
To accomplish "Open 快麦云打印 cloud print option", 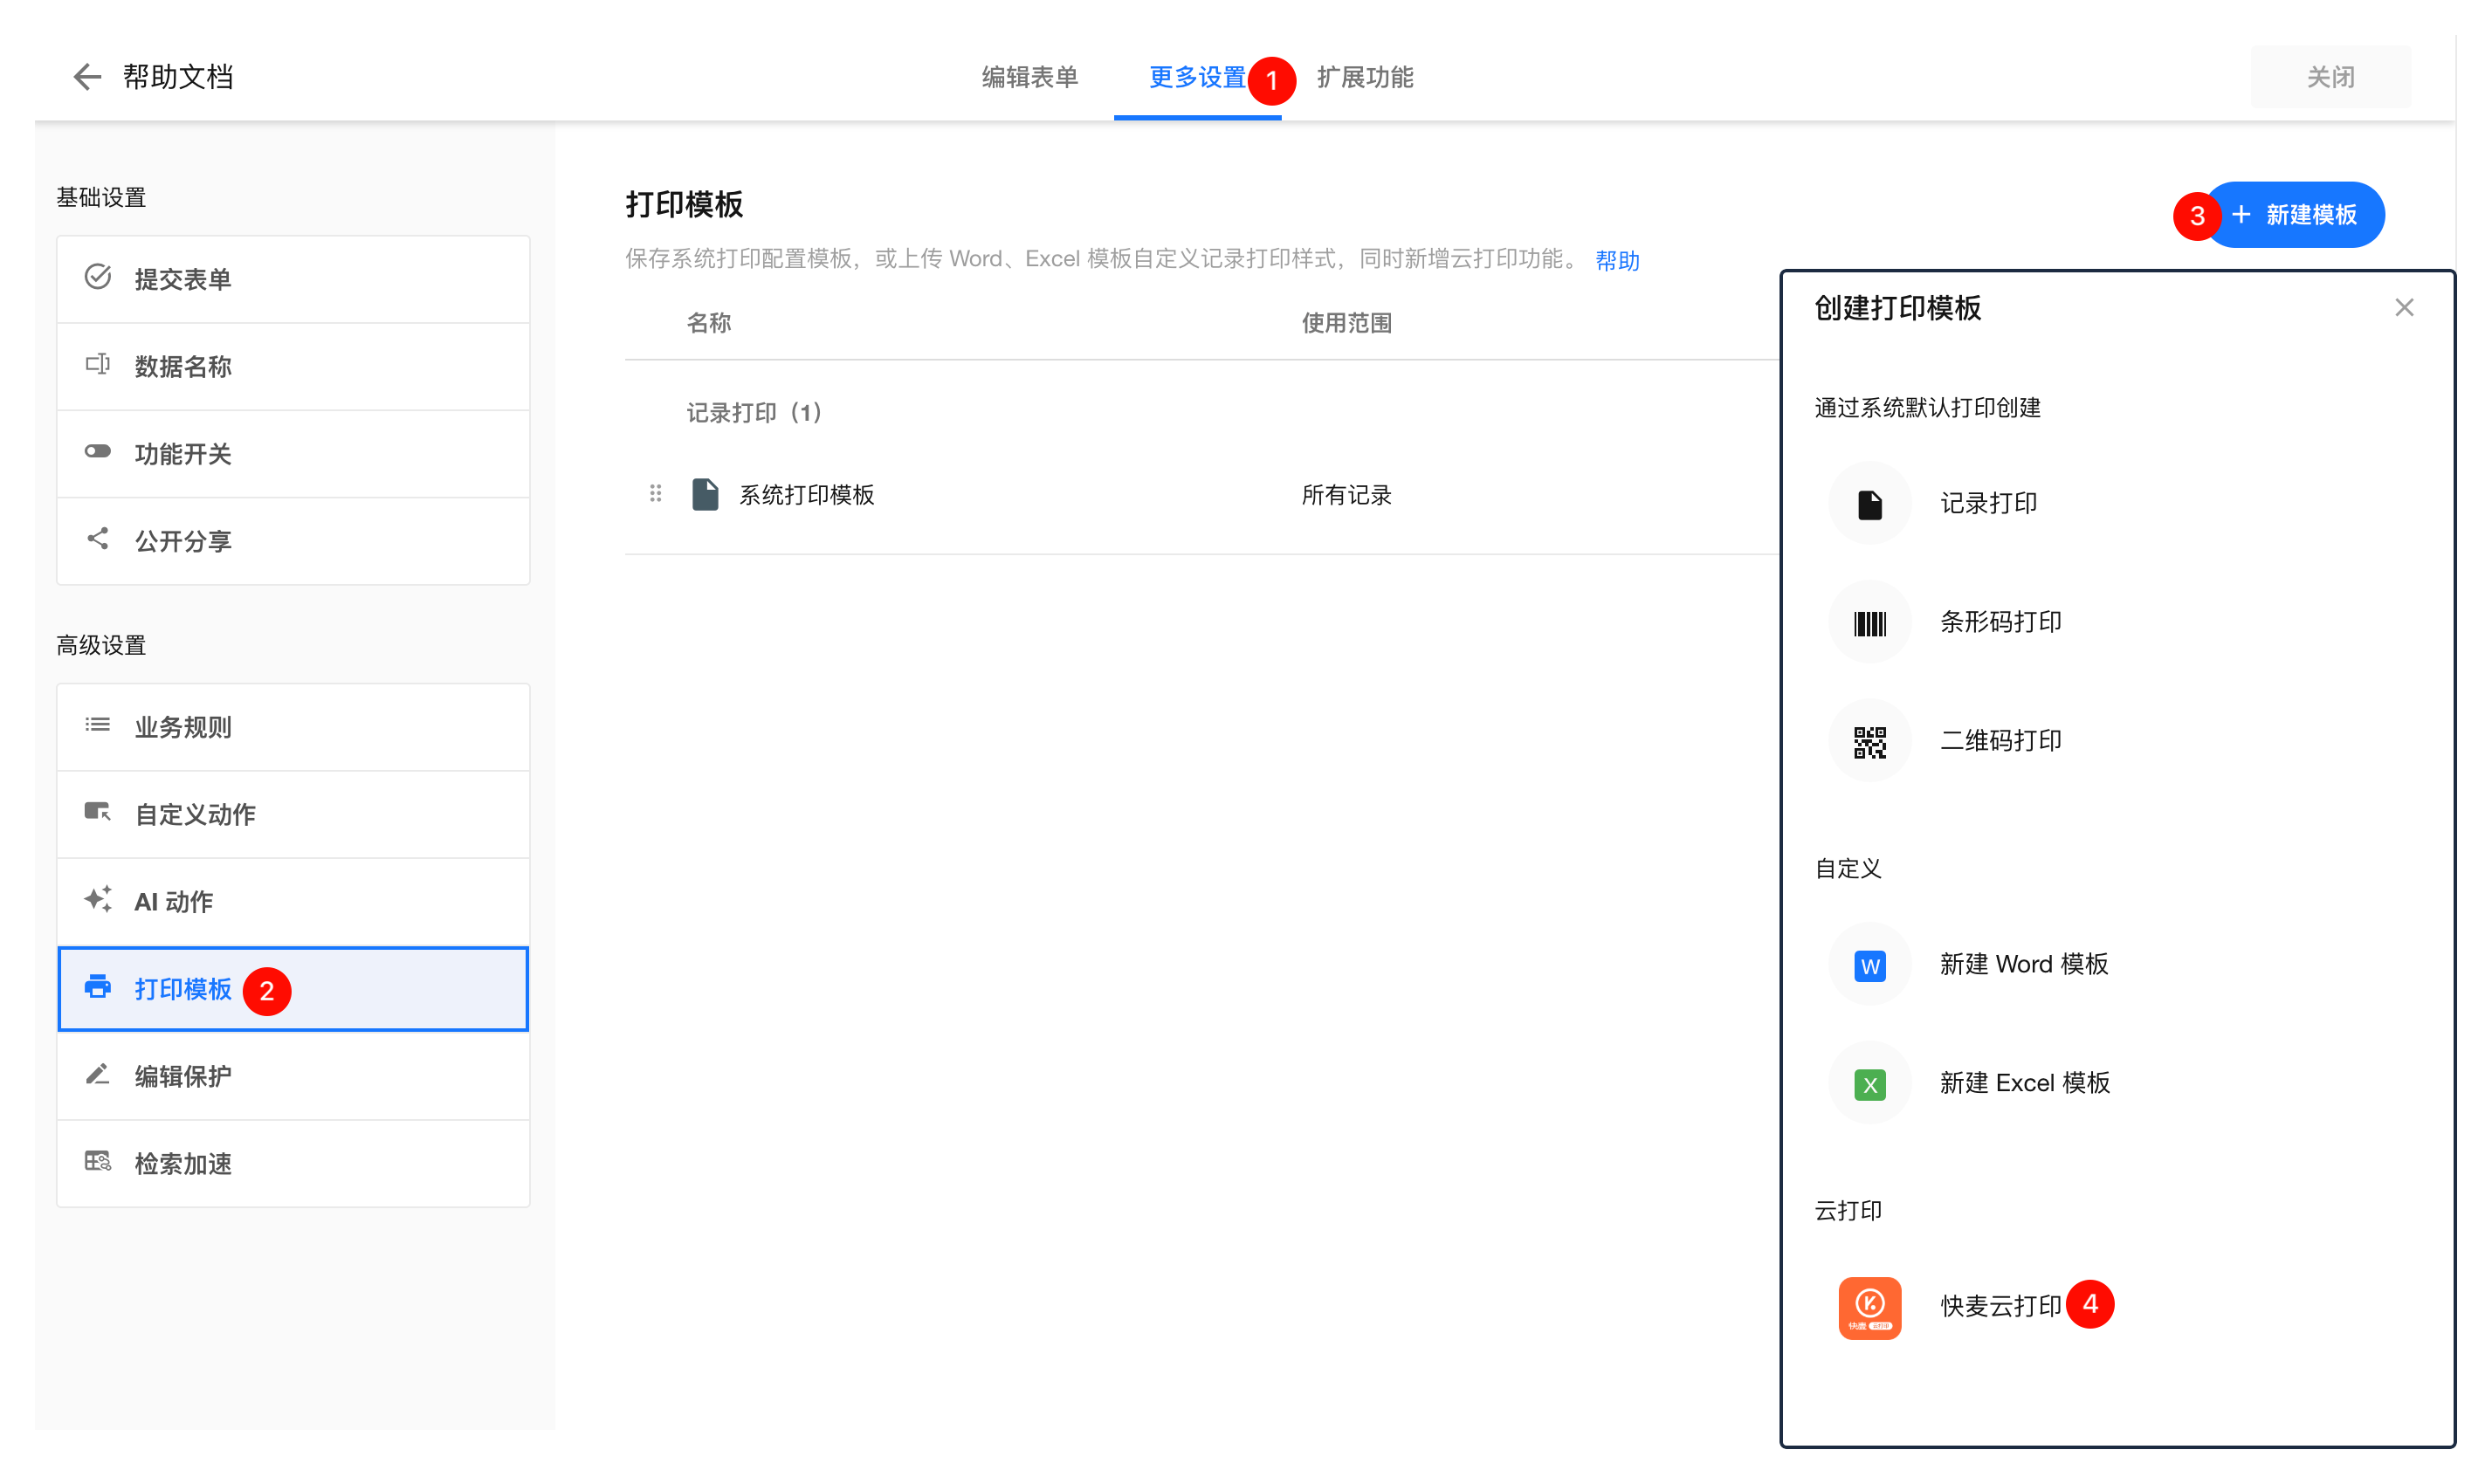I will 1999,1306.
